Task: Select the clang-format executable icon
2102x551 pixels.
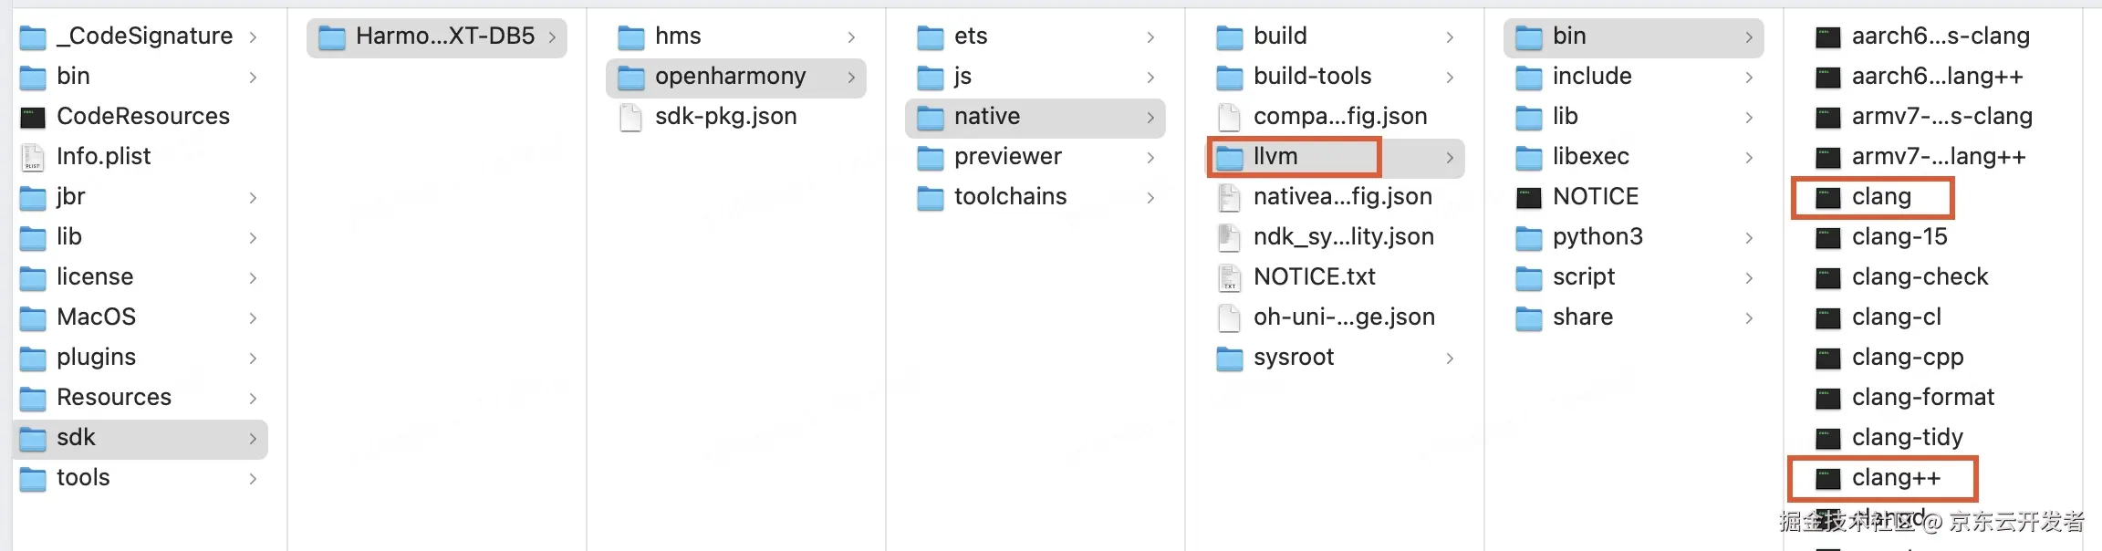Action: coord(1827,398)
